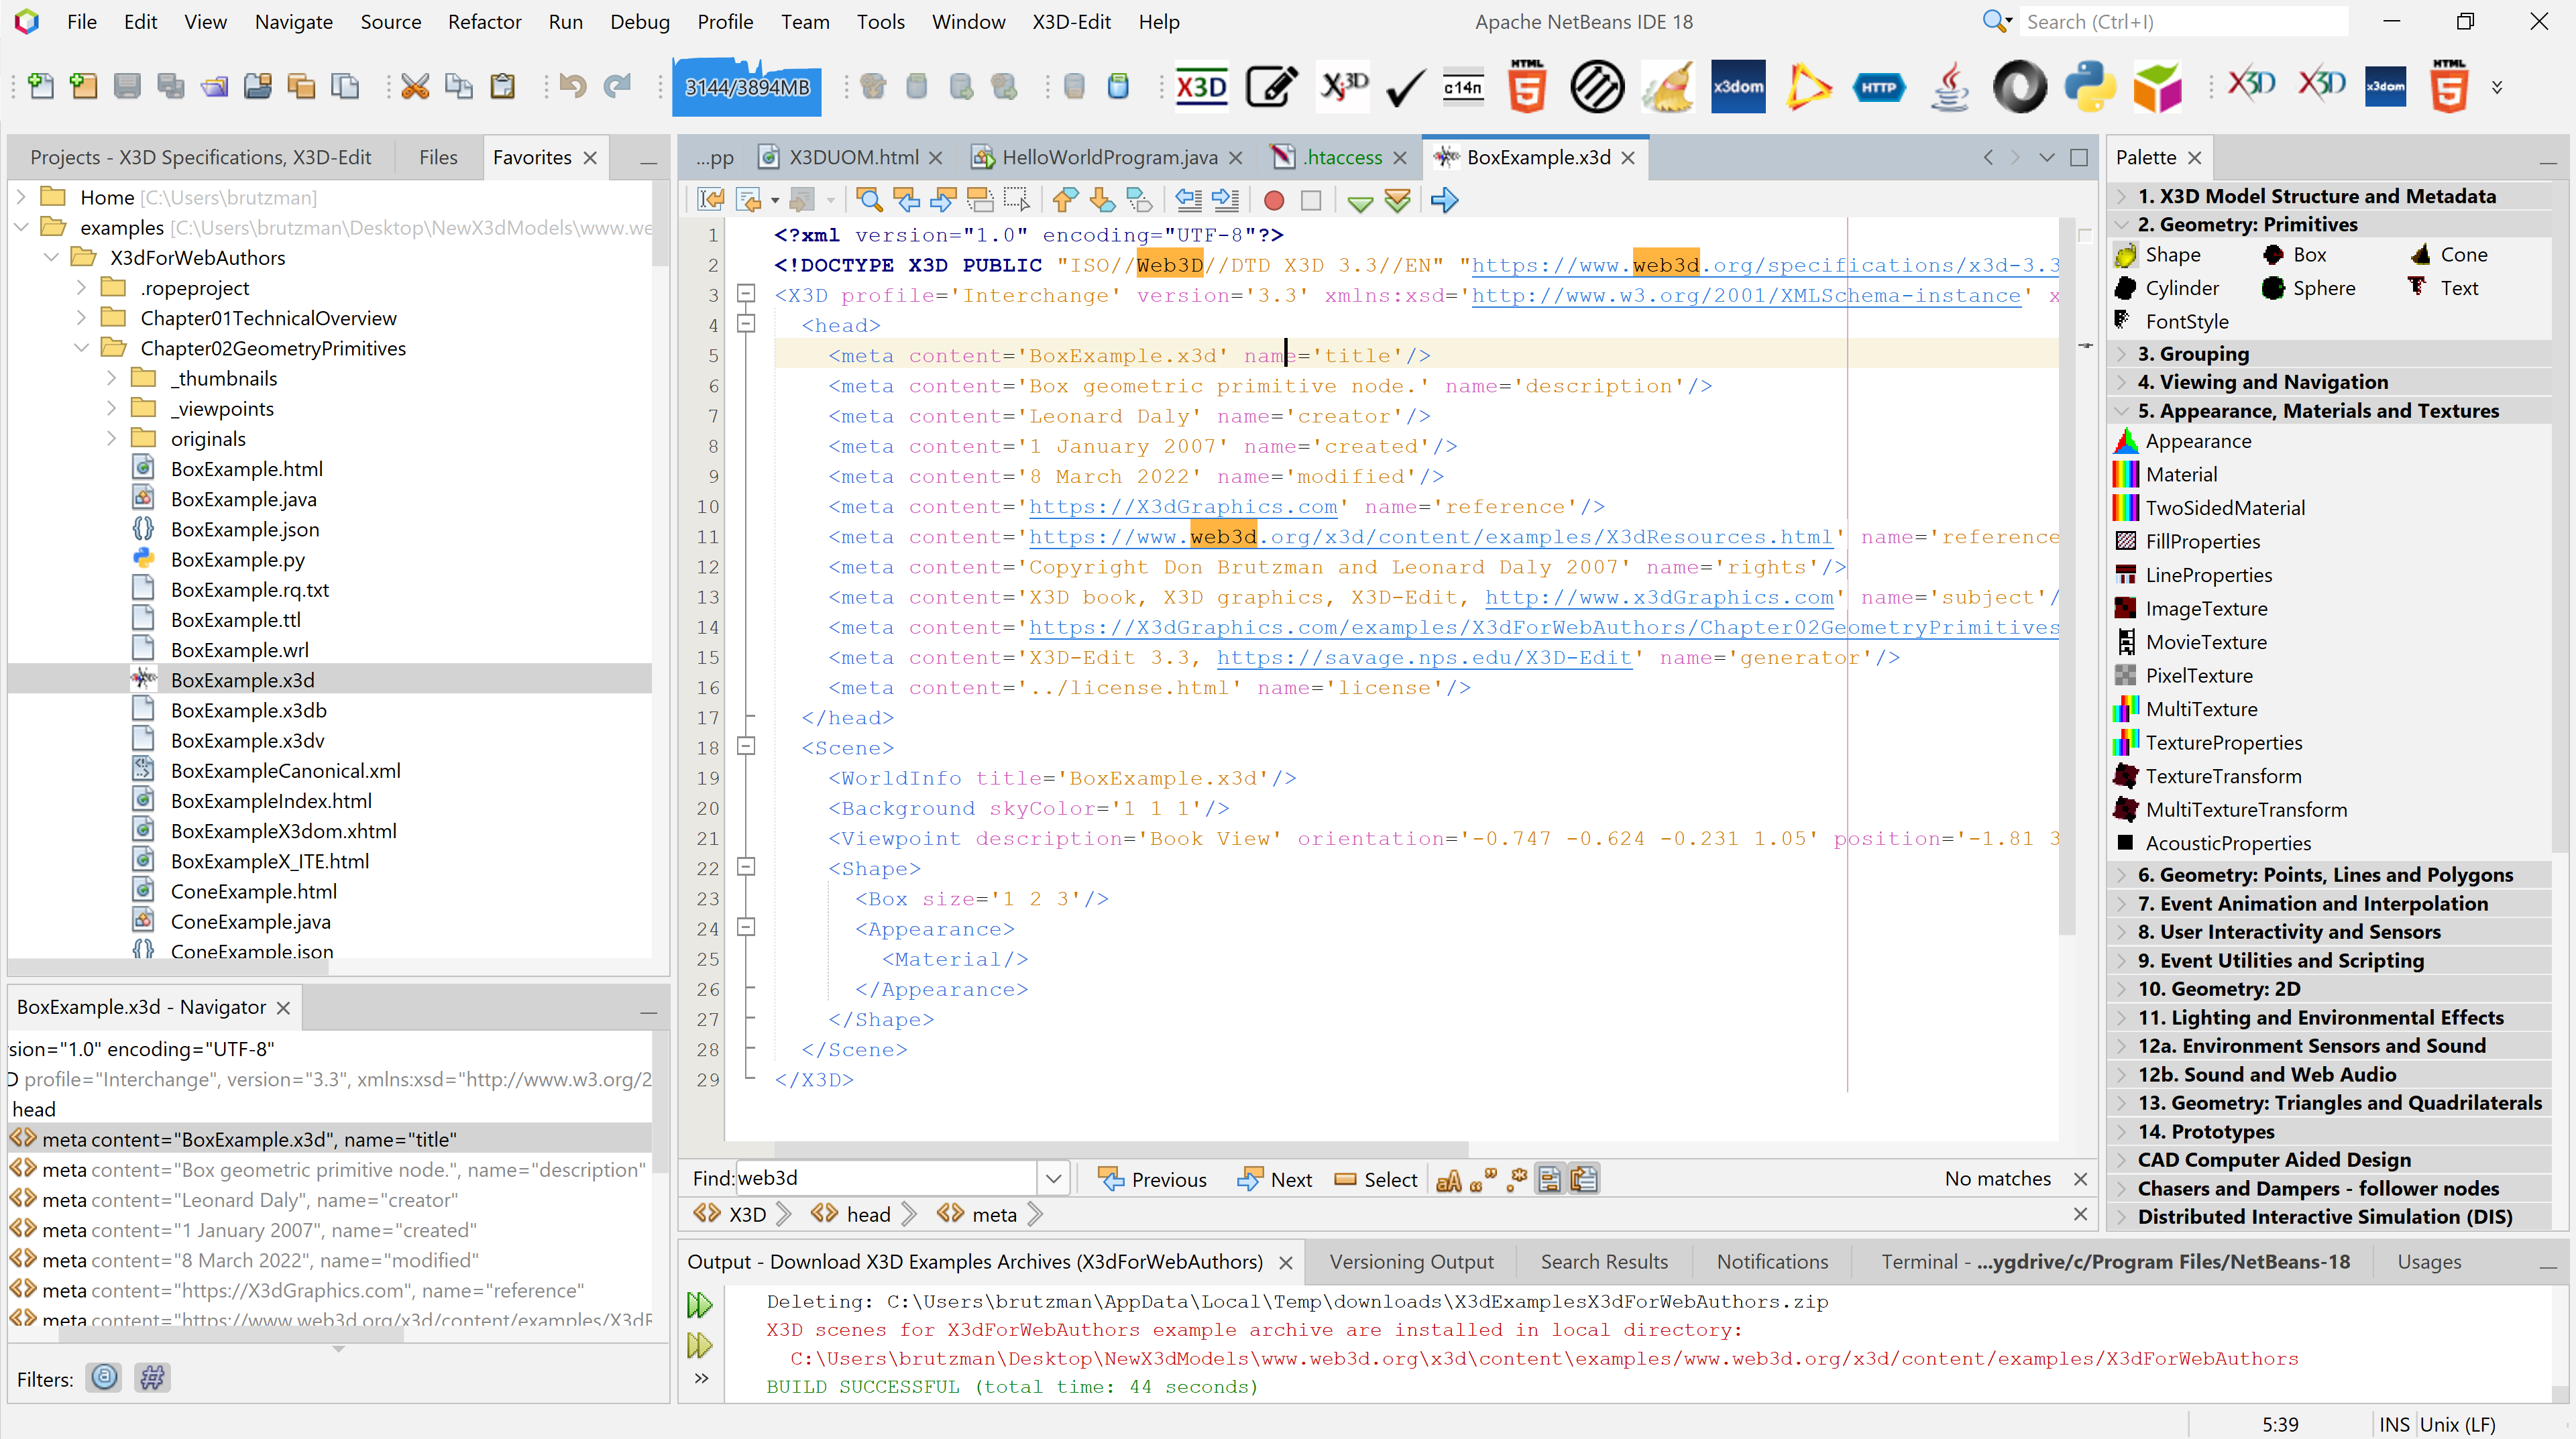2576x1439 pixels.
Task: Click the x3dom toolbar icon
Action: point(1738,87)
